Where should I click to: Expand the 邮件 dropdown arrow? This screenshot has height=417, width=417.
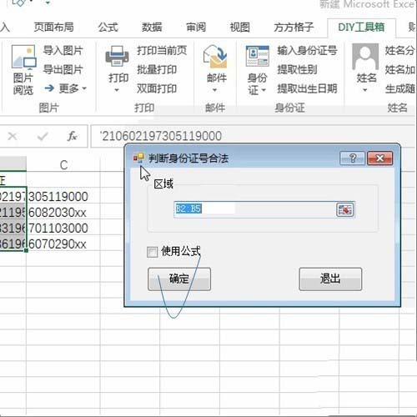pos(214,90)
